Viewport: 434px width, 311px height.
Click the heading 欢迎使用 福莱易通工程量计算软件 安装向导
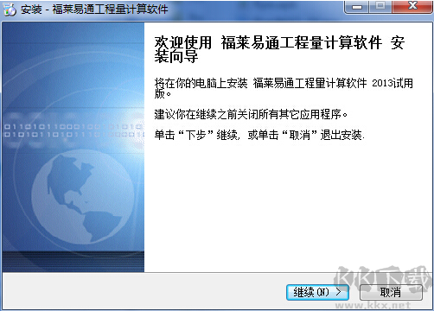pyautogui.click(x=279, y=49)
